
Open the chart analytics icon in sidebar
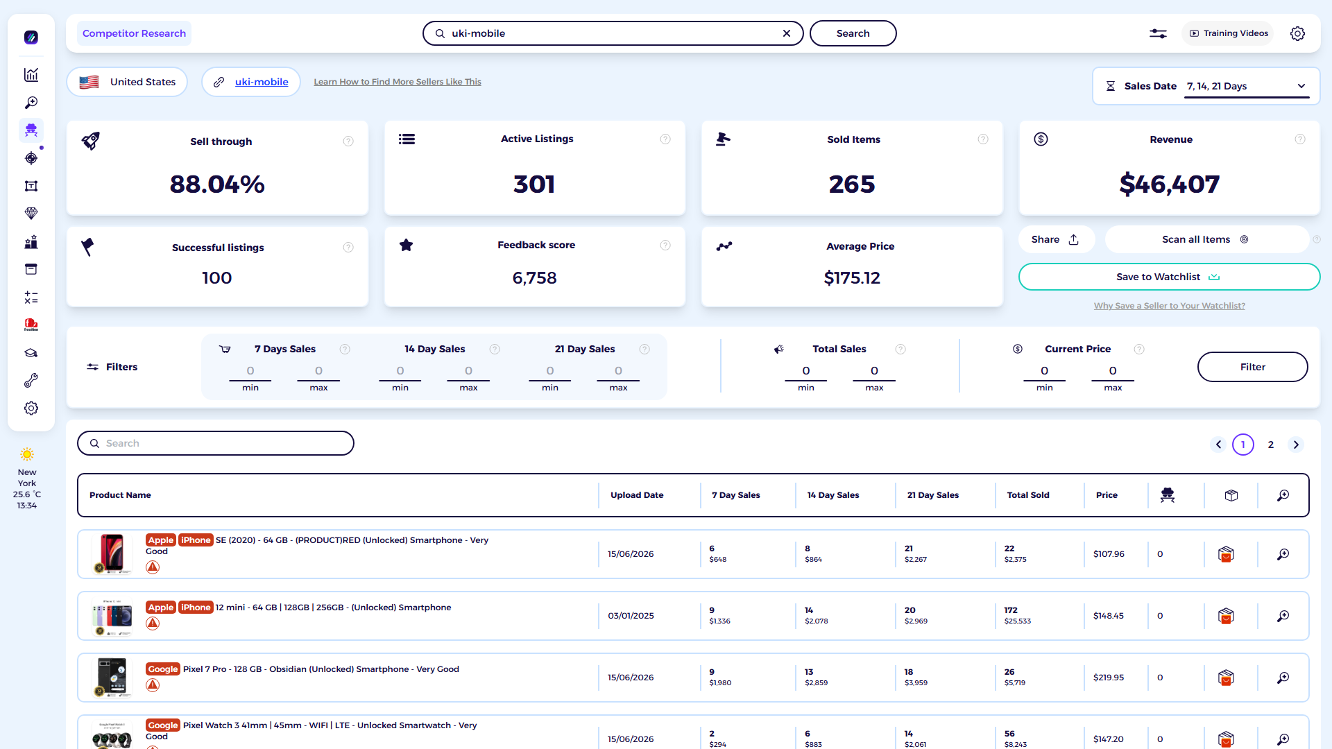(x=31, y=75)
